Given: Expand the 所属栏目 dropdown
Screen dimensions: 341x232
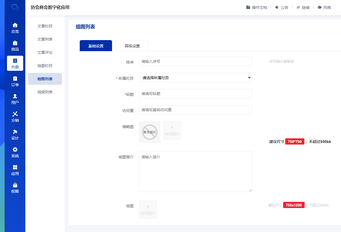Looking at the screenshot, I should [x=195, y=78].
